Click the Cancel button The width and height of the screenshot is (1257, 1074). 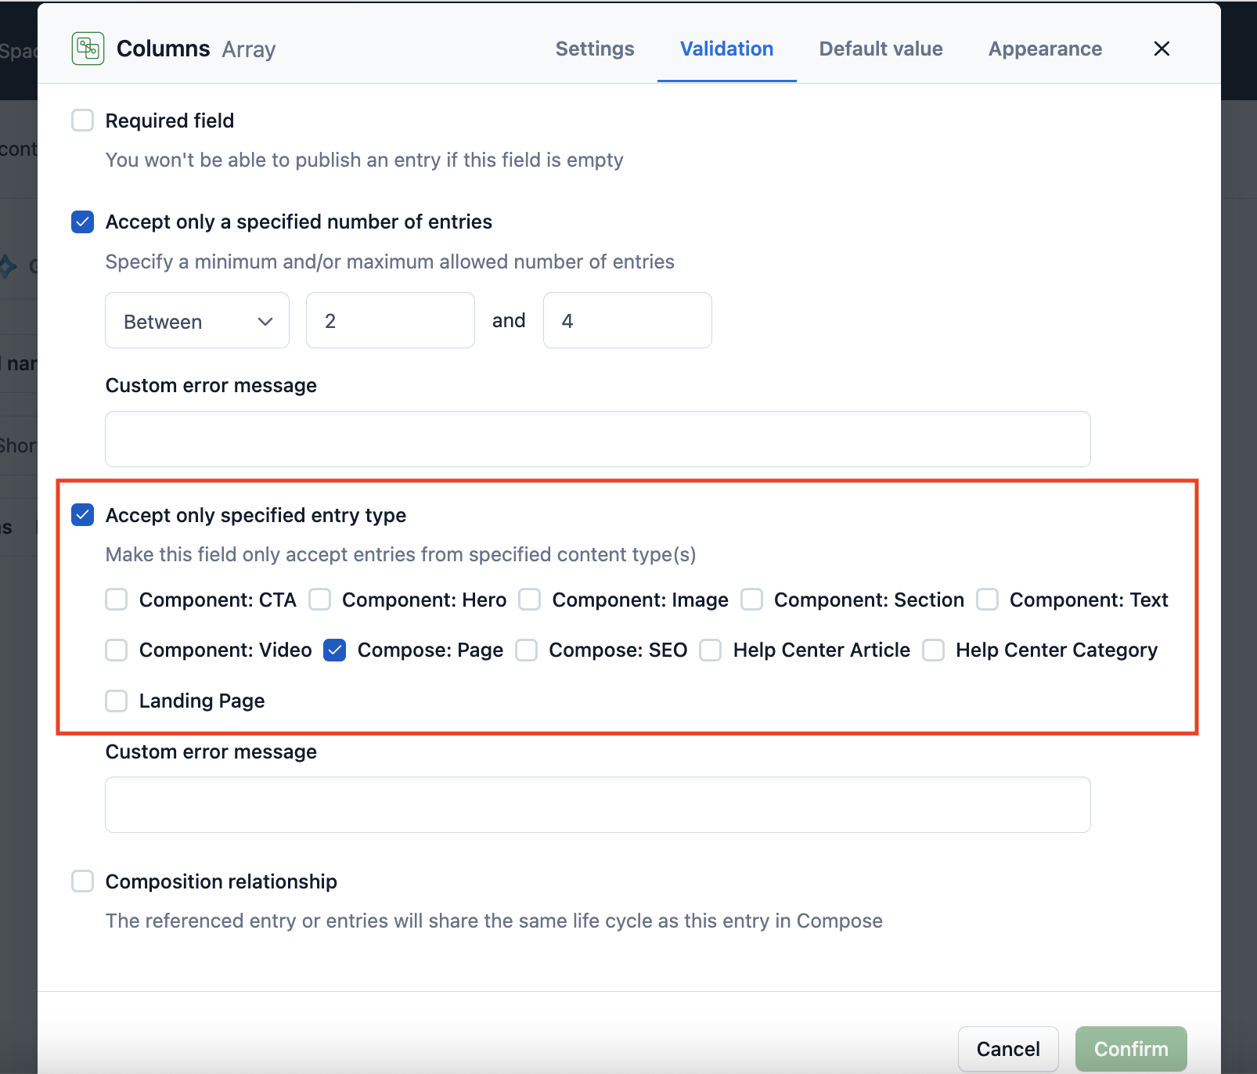[1007, 1049]
